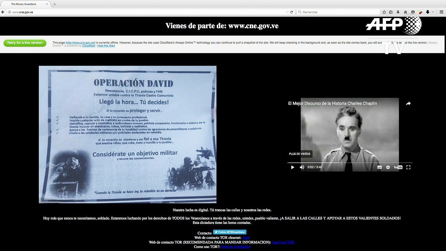The width and height of the screenshot is (446, 251).
Task: Click the Hide this Alert link
Action: 106,46
